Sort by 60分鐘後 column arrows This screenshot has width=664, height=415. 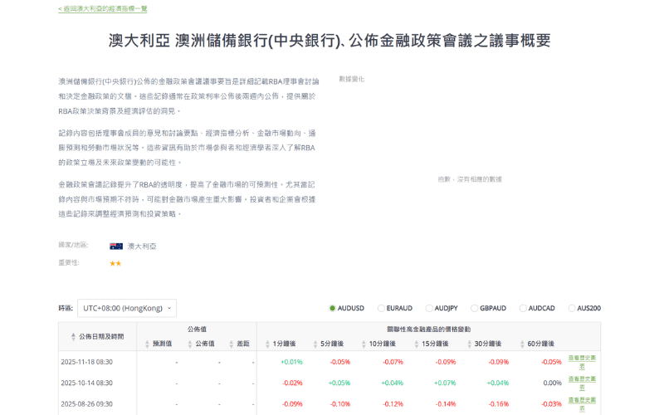[522, 344]
